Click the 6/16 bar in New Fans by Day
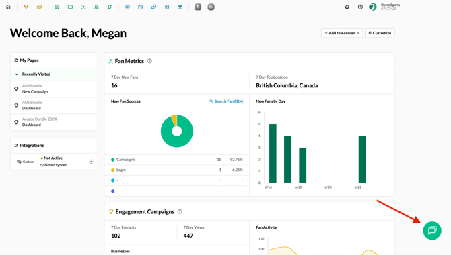 (x=273, y=153)
